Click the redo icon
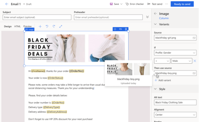Image resolution: width=199 pixels, height=122 pixels. point(54,26)
